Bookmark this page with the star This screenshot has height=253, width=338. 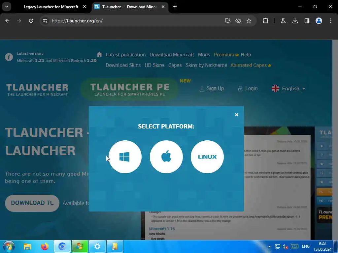click(x=249, y=21)
